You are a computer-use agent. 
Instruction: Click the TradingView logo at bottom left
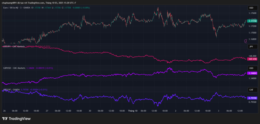(x=16, y=119)
